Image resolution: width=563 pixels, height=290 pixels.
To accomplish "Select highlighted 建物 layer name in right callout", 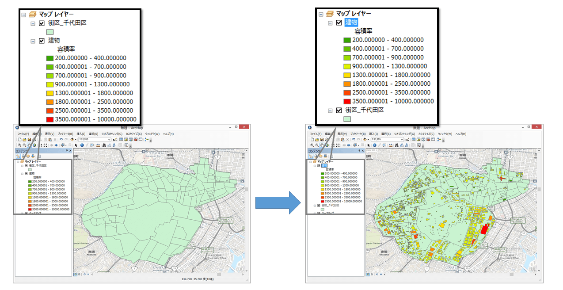I will point(351,23).
